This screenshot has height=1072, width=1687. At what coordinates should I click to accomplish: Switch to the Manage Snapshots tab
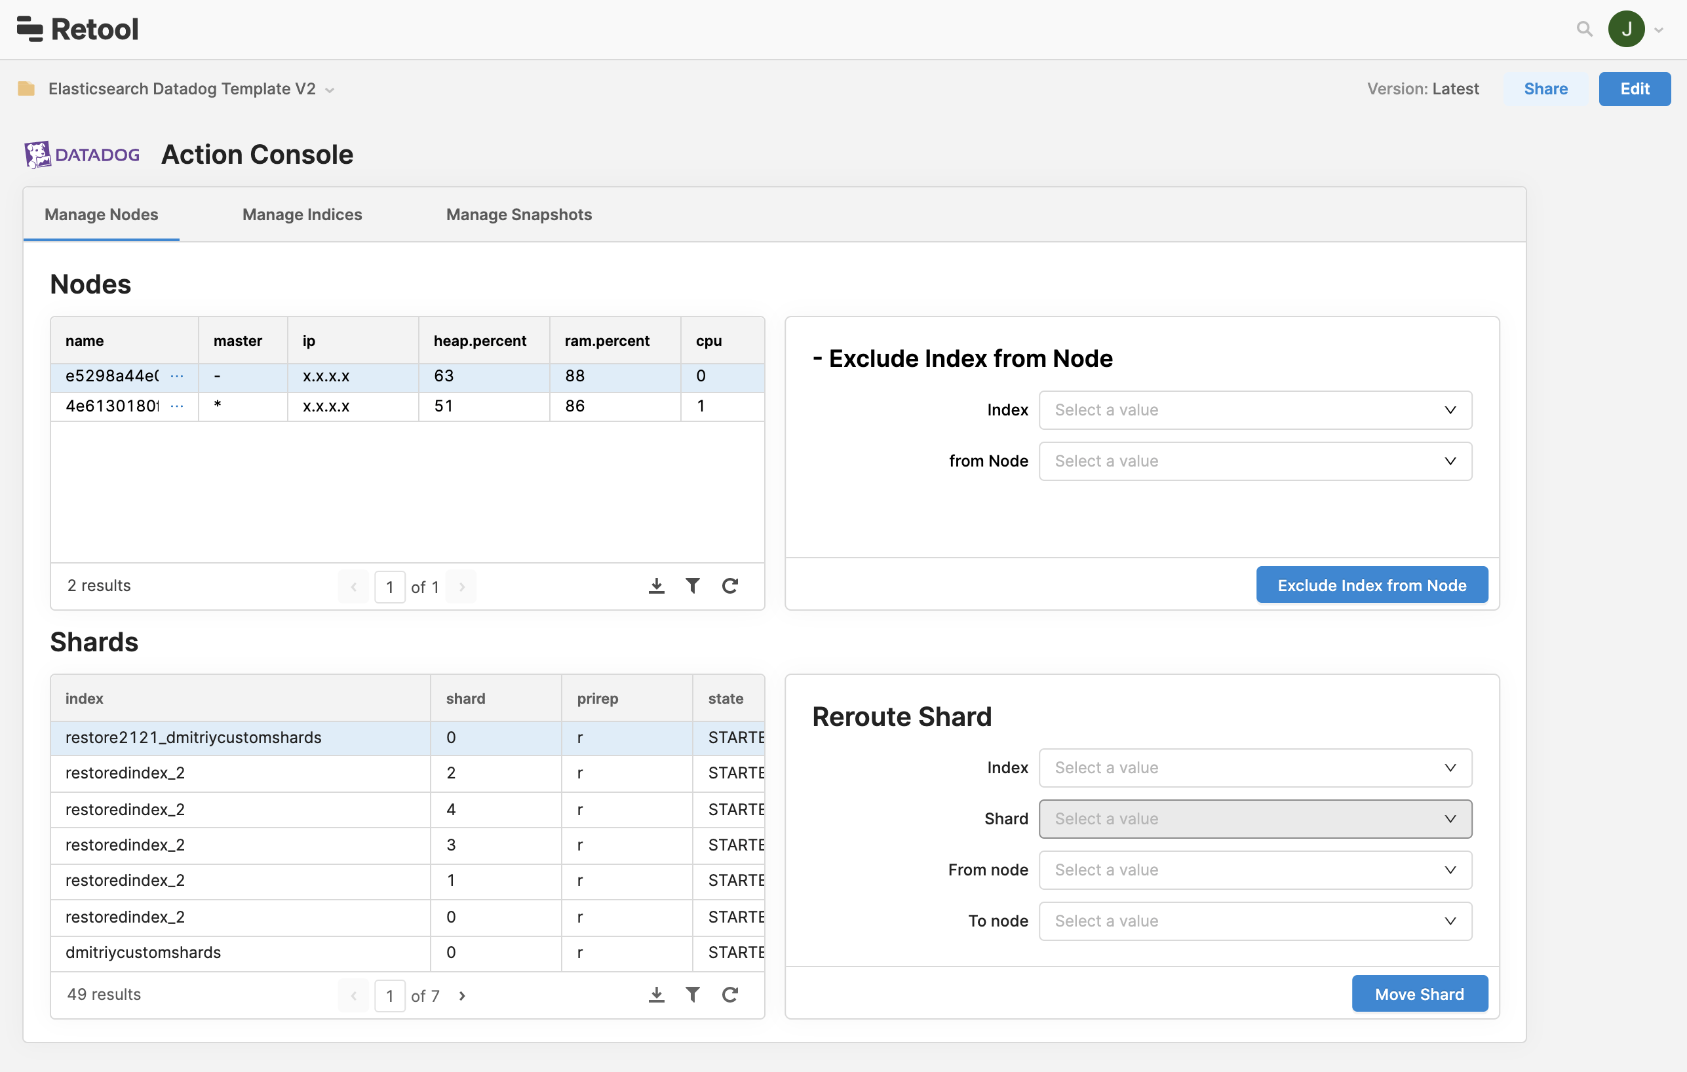coord(519,214)
